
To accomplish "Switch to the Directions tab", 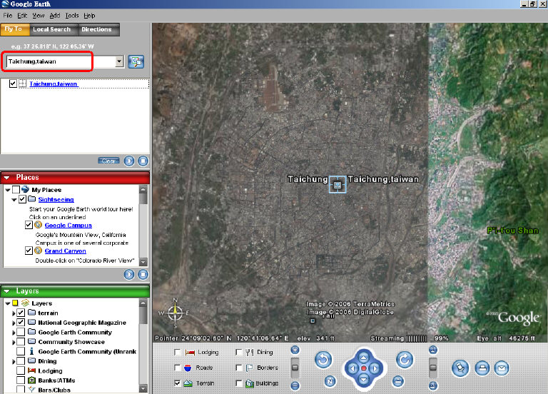I will [96, 29].
